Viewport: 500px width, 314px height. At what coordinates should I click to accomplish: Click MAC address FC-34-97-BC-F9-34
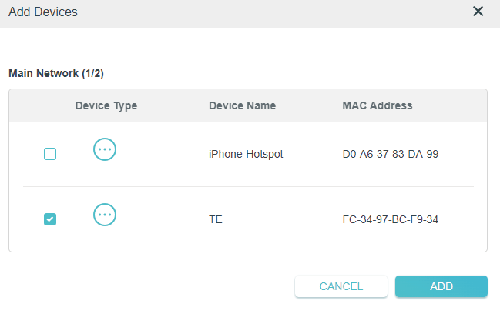pyautogui.click(x=391, y=219)
